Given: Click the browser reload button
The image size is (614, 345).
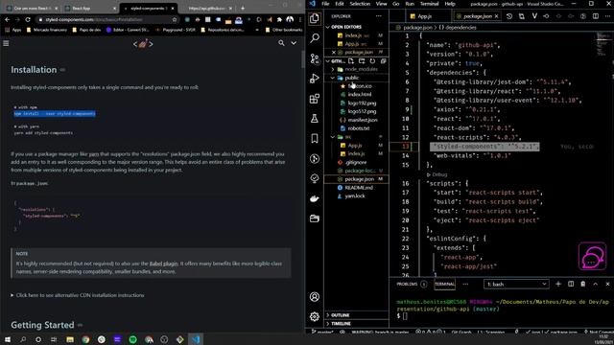Looking at the screenshot, I should point(28,19).
